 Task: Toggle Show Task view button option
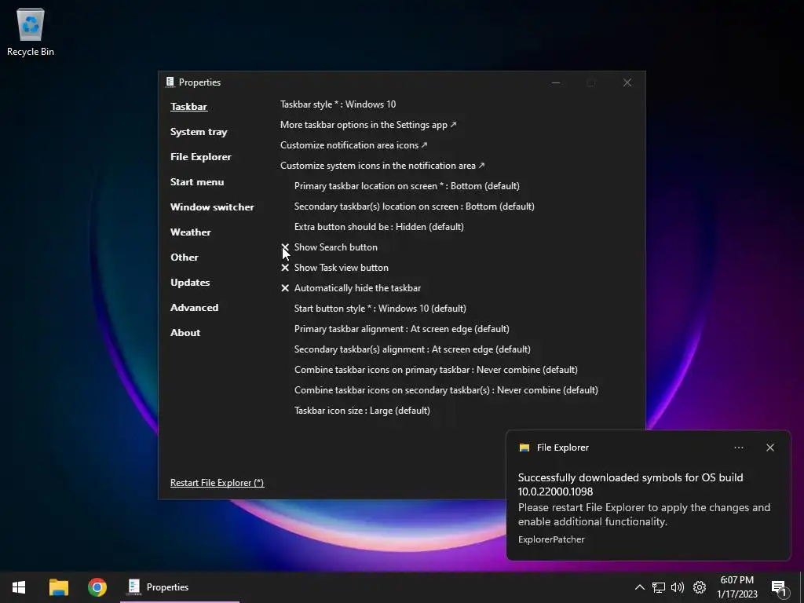pyautogui.click(x=334, y=268)
